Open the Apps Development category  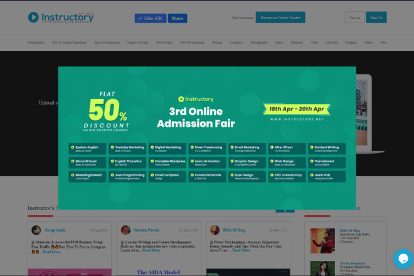click(x=107, y=42)
